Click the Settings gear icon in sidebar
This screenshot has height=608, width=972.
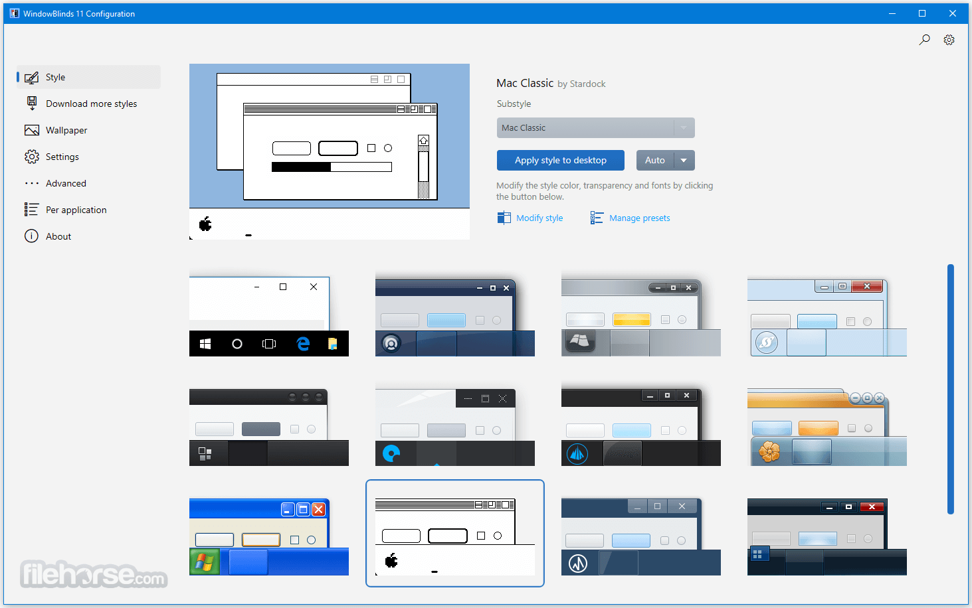coord(31,157)
